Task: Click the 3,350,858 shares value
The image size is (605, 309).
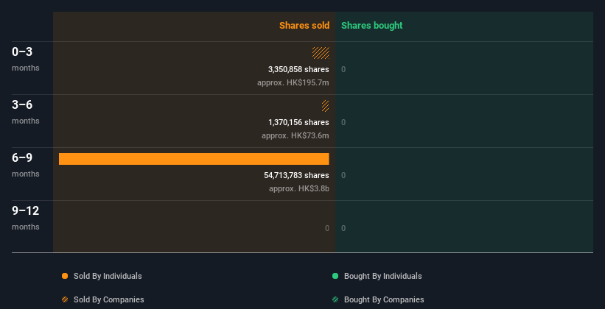Action: click(298, 69)
